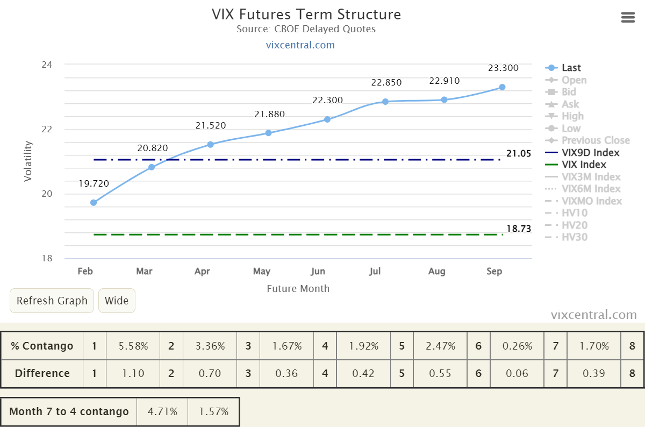Show the VIX3M Index line
645x427 pixels.
point(583,177)
